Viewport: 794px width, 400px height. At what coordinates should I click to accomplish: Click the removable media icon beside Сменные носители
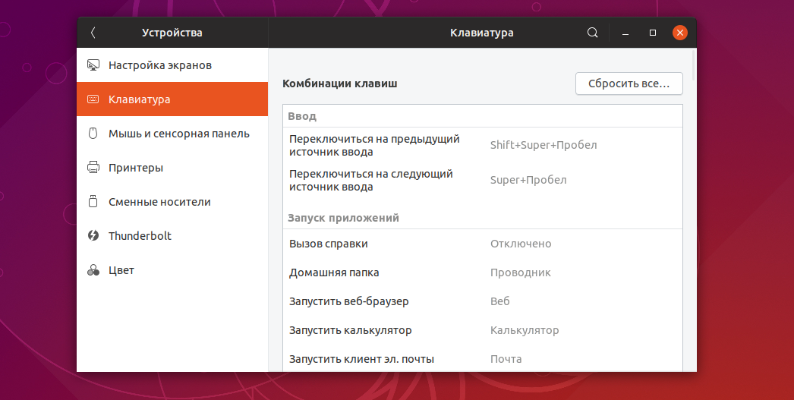coord(93,202)
